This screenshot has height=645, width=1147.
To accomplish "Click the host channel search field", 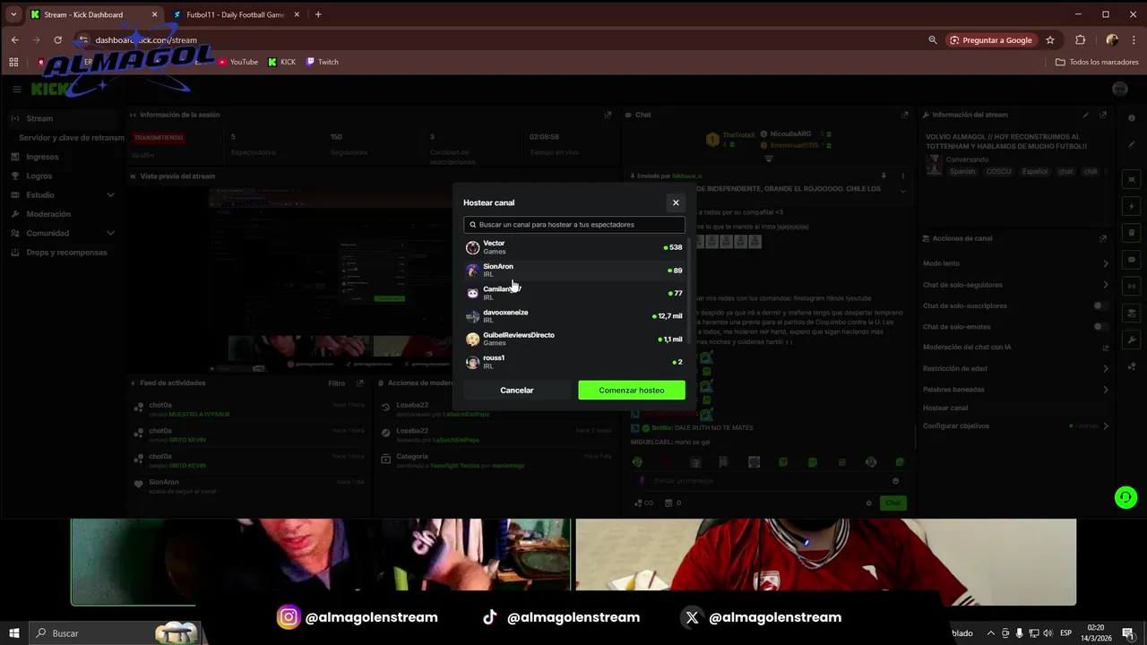I will (574, 225).
